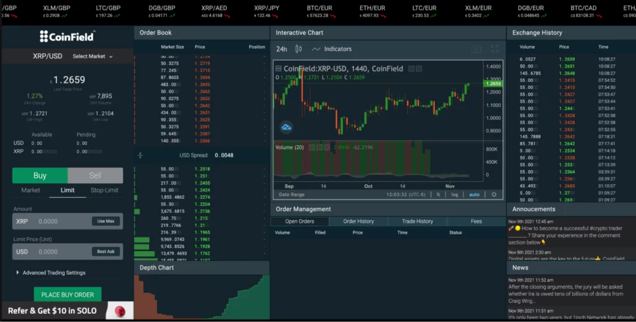Click the Depth Chart graph area

(202, 297)
